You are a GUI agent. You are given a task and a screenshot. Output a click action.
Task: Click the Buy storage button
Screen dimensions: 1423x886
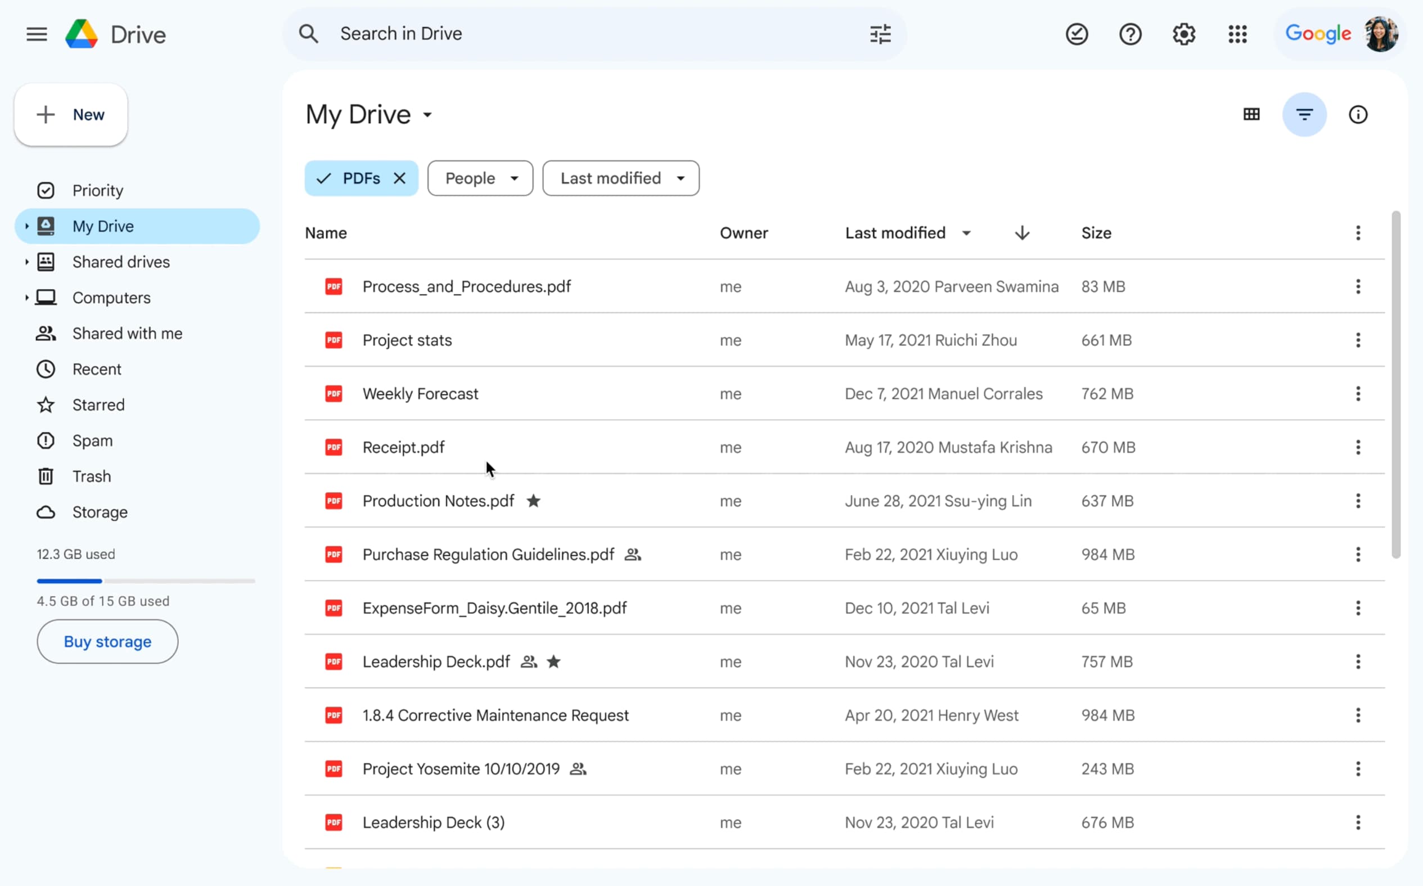pos(107,640)
